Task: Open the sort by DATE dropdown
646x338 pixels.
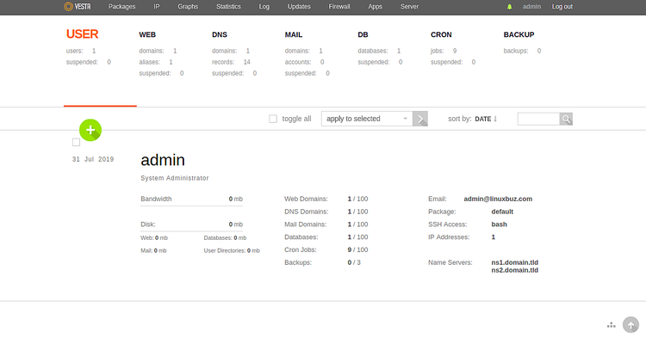Action: pyautogui.click(x=483, y=119)
